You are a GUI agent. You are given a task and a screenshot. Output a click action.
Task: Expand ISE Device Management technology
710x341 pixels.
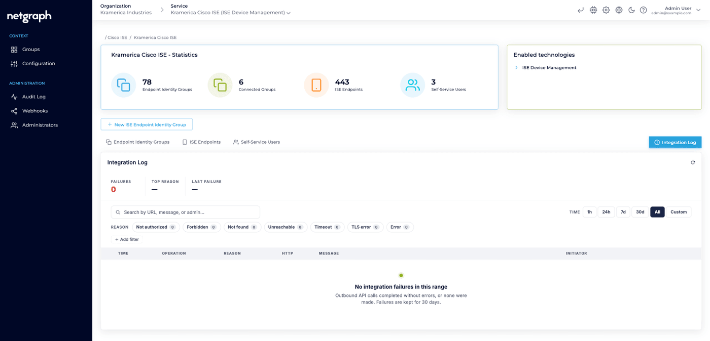516,68
